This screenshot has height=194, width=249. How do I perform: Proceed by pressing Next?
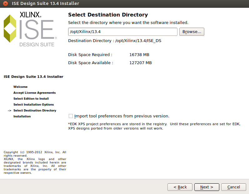(207, 187)
